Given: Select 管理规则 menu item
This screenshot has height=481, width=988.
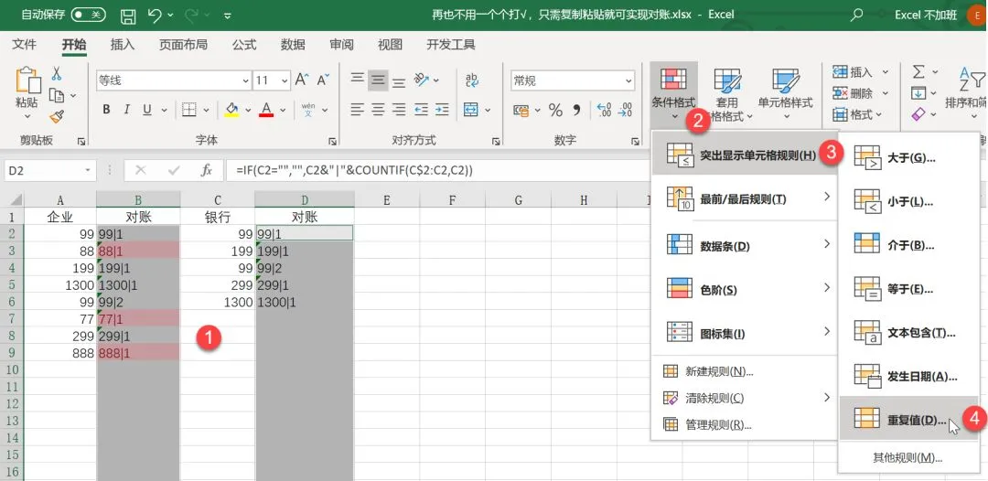Looking at the screenshot, I should pyautogui.click(x=745, y=425).
